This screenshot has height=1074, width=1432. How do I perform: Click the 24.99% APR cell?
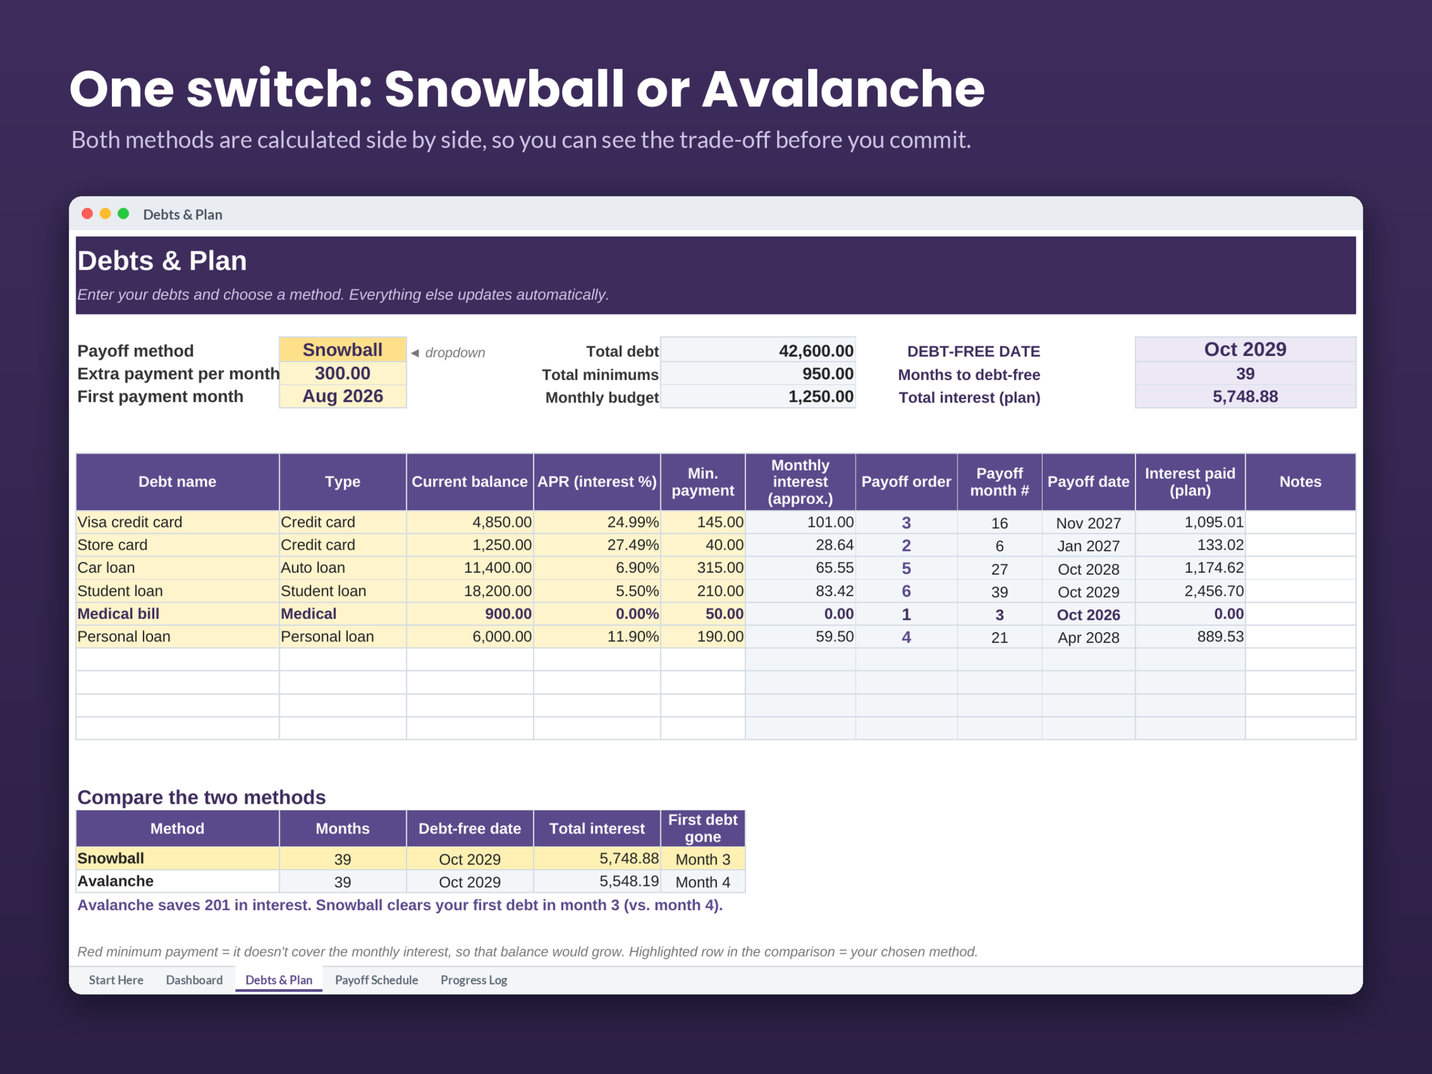click(597, 522)
